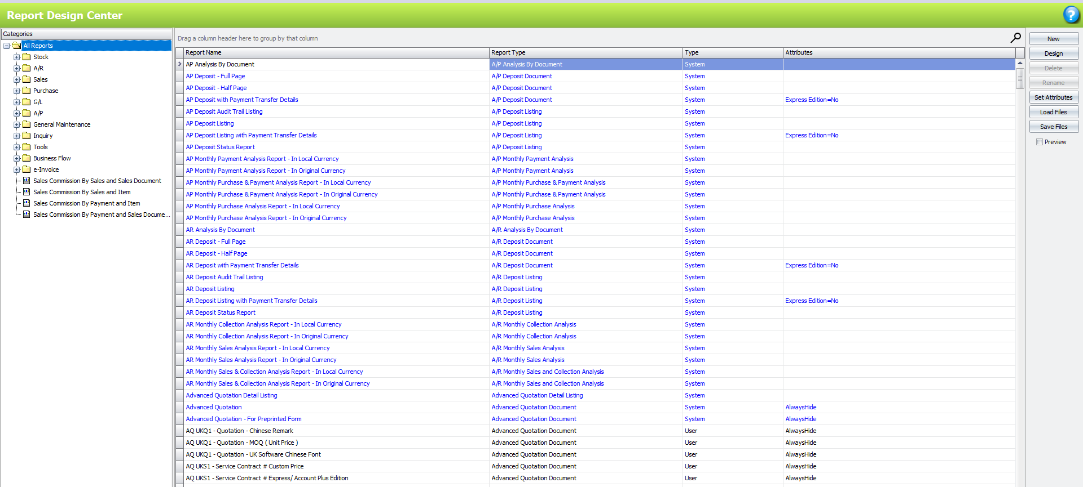The width and height of the screenshot is (1083, 487).
Task: Click Sales Commission By Sales and Item icon
Action: [26, 192]
